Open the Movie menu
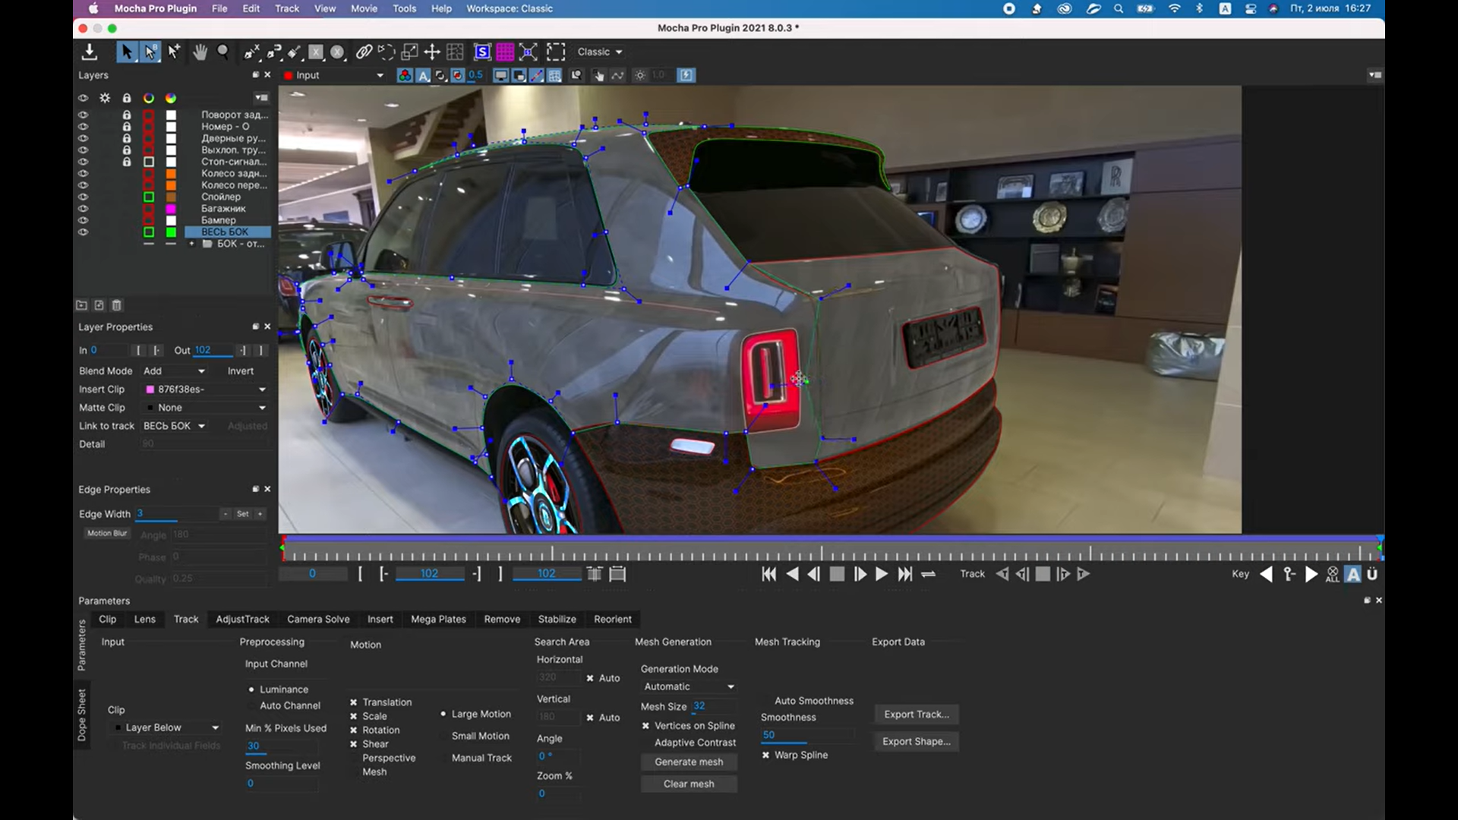Viewport: 1458px width, 820px height. click(x=364, y=8)
